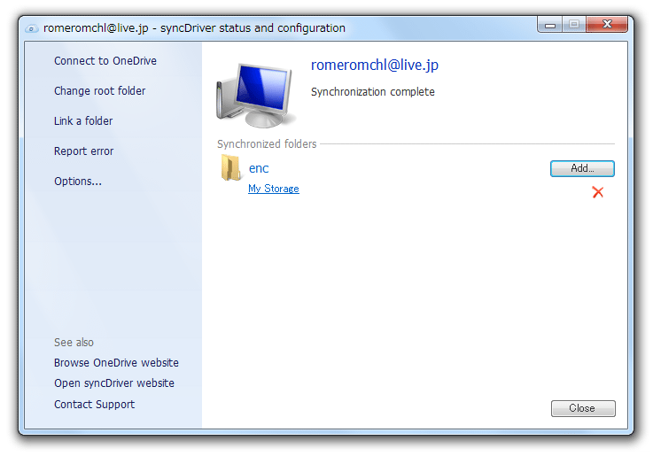Click the computer monitor account icon
The image size is (653, 456).
255,96
